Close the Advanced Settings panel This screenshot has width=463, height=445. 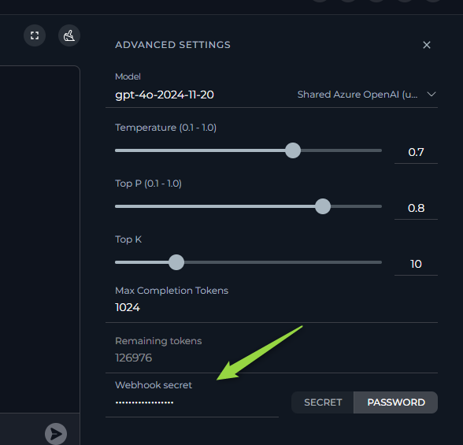tap(427, 45)
